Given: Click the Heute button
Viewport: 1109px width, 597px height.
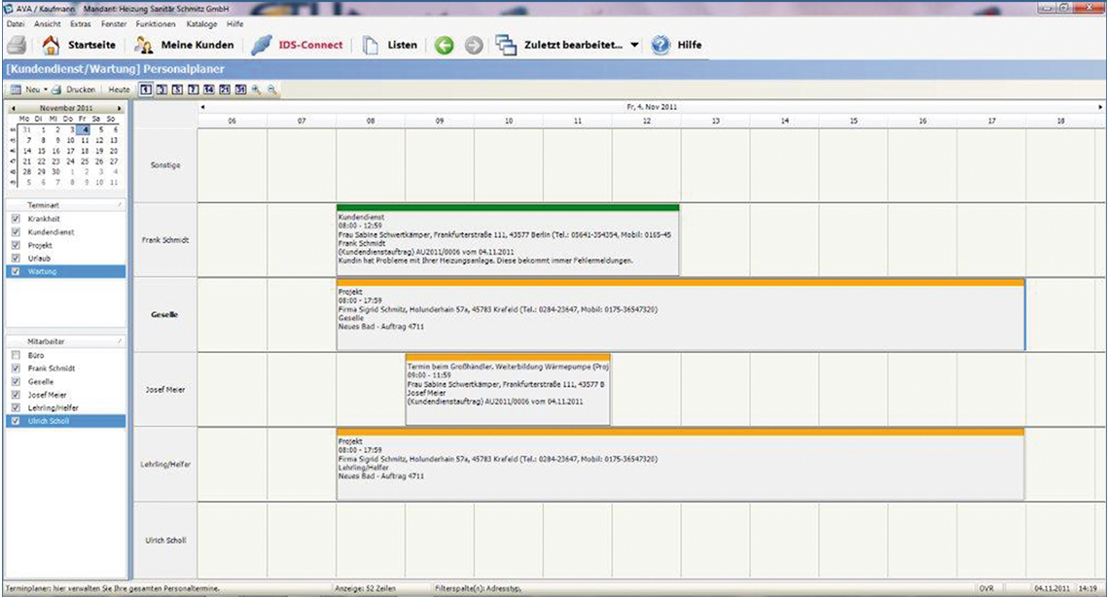Looking at the screenshot, I should point(119,89).
